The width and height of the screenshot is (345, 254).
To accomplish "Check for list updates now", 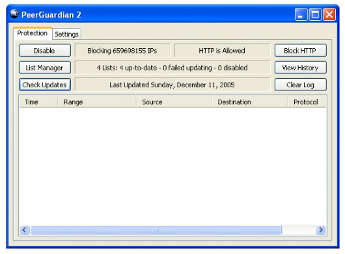I will click(x=45, y=85).
